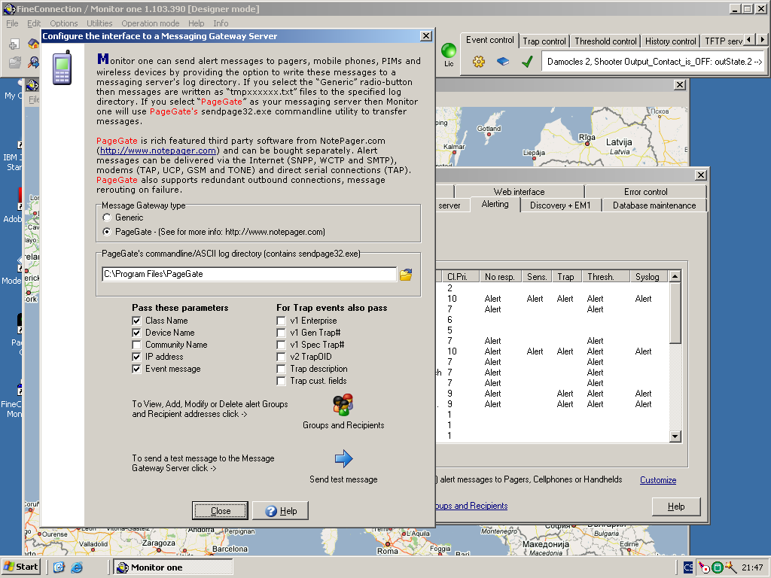Screen dimensions: 771x578
Task: Open the Threshold control tab
Action: pos(605,41)
